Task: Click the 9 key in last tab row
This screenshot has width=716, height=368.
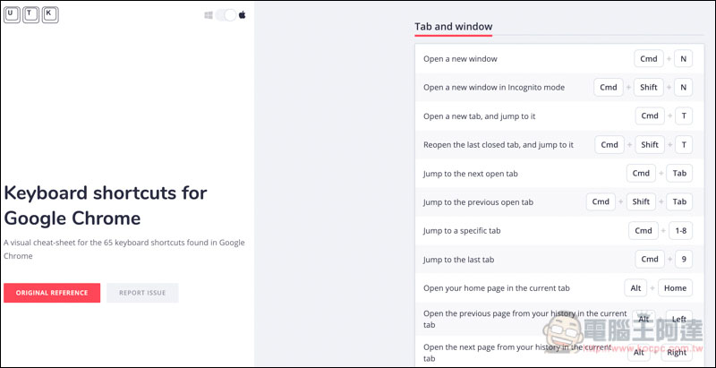Action: tap(684, 260)
